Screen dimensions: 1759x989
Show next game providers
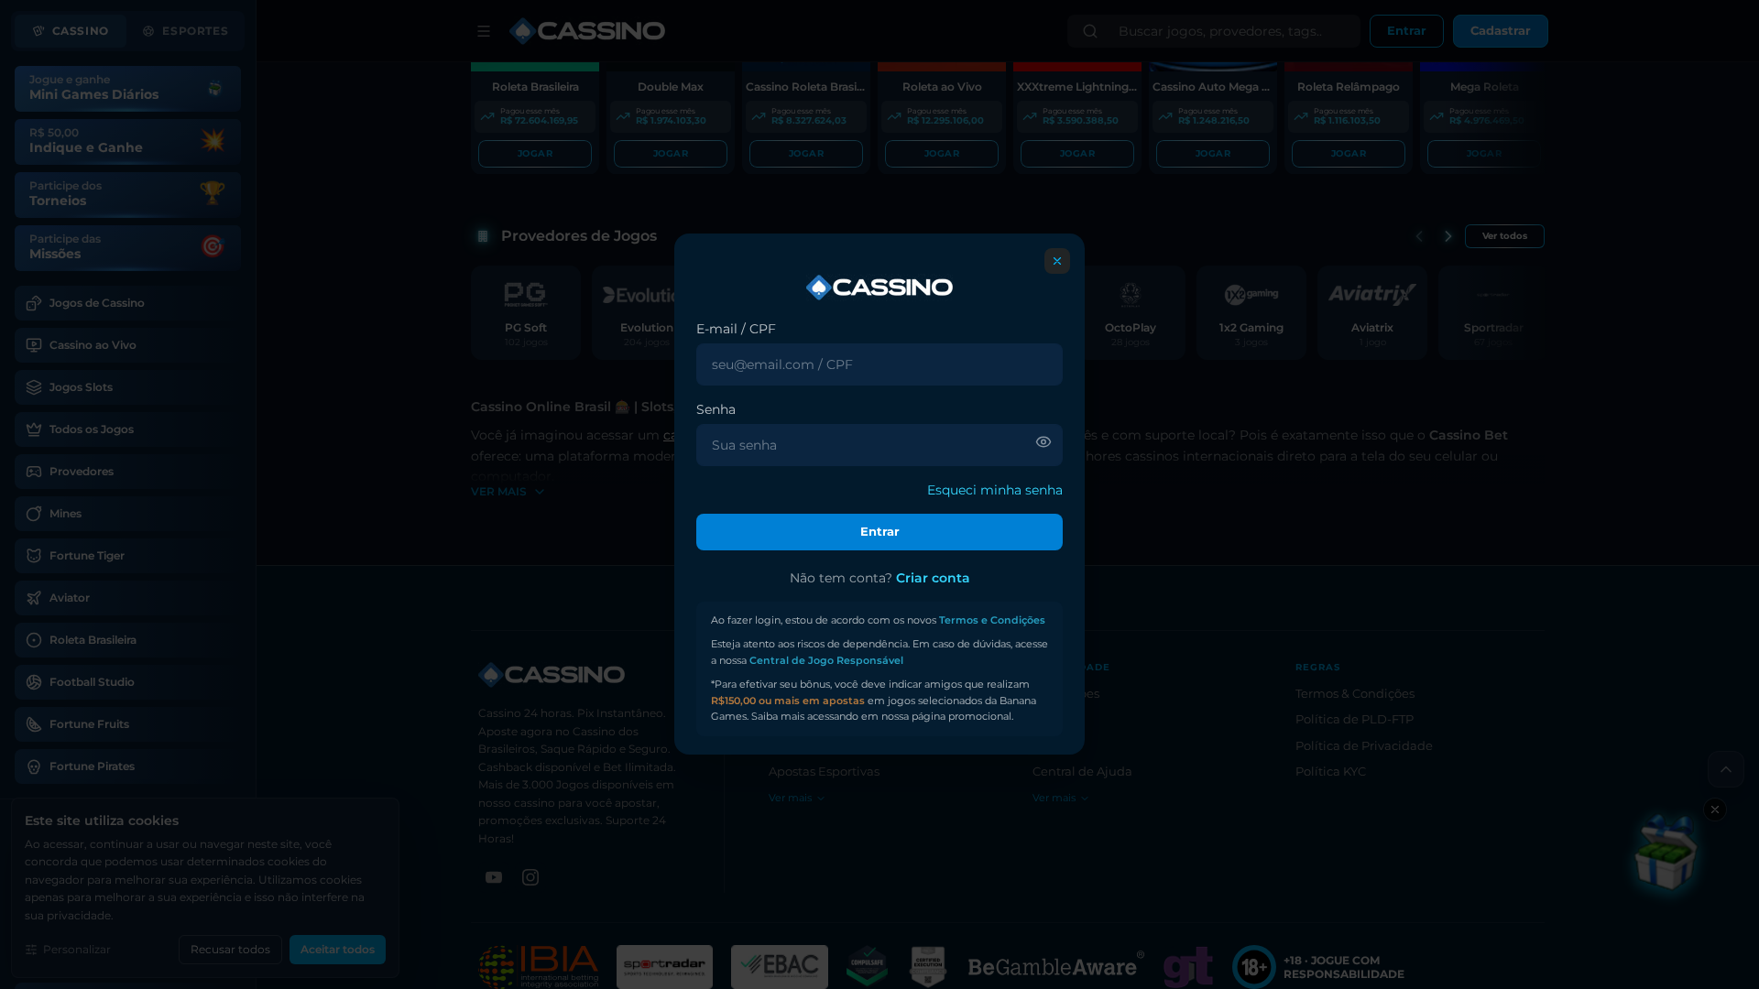point(1448,236)
